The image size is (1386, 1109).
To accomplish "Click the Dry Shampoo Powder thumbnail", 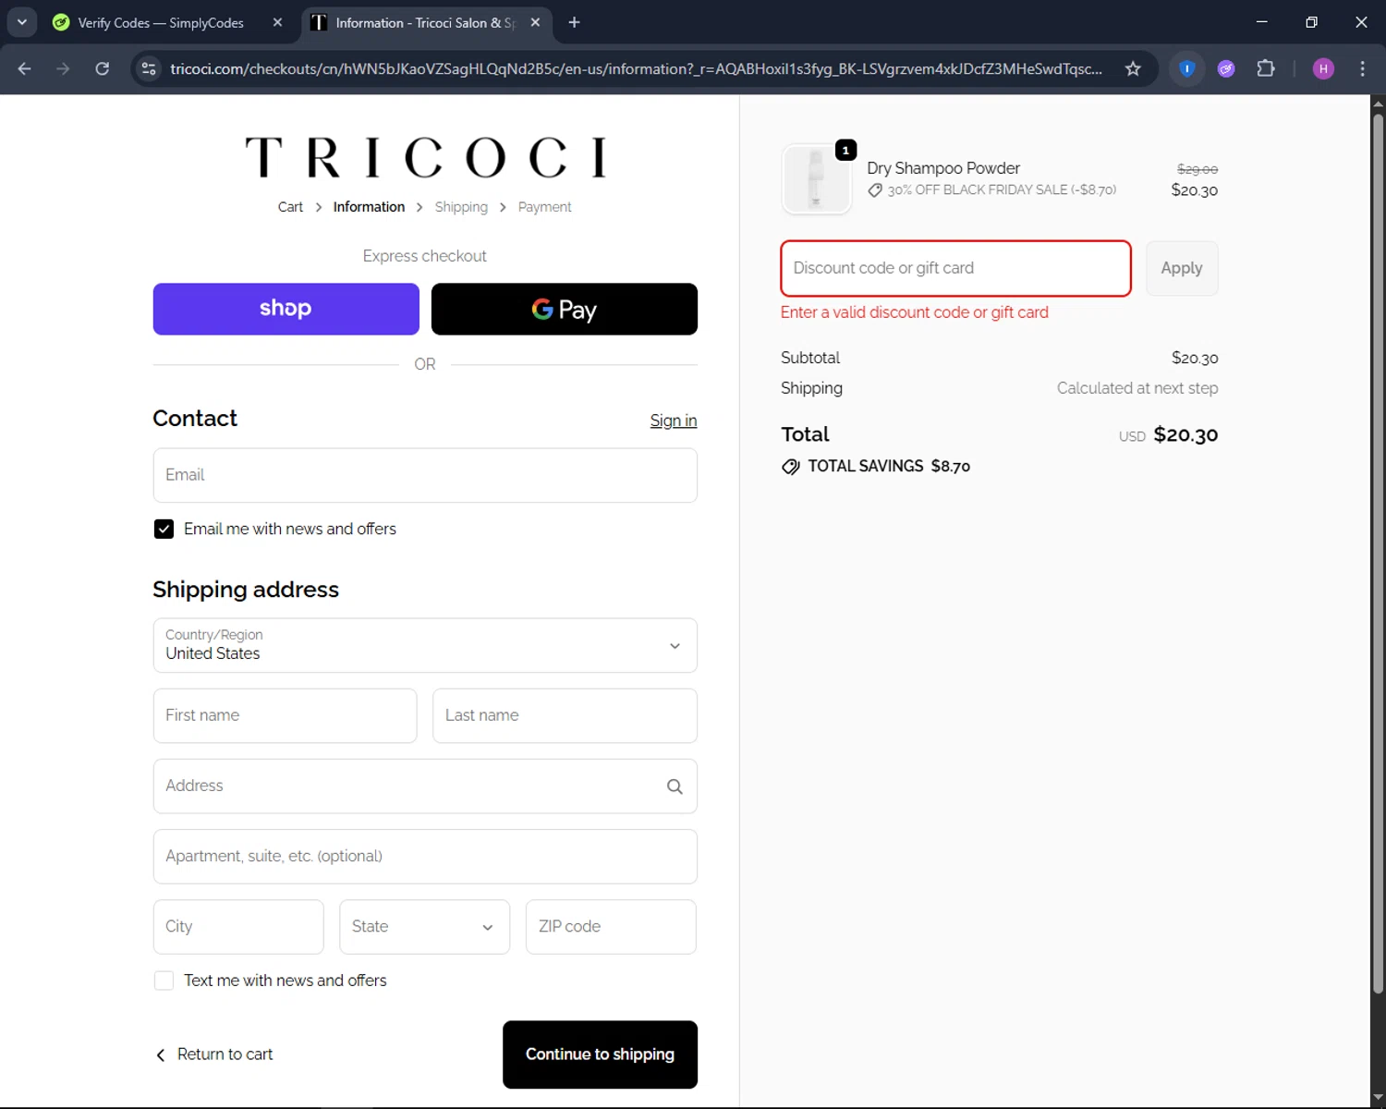I will click(x=816, y=179).
